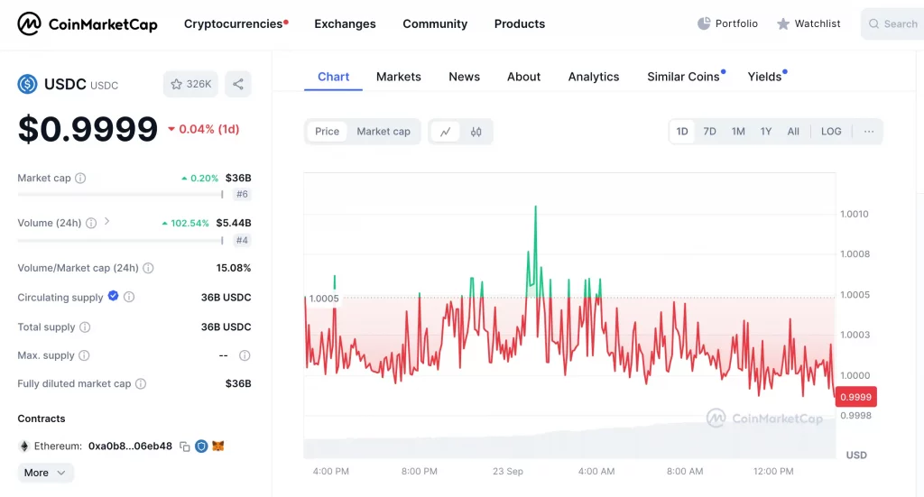The image size is (924, 497).
Task: Click Watchlist link text
Action: [x=818, y=23]
